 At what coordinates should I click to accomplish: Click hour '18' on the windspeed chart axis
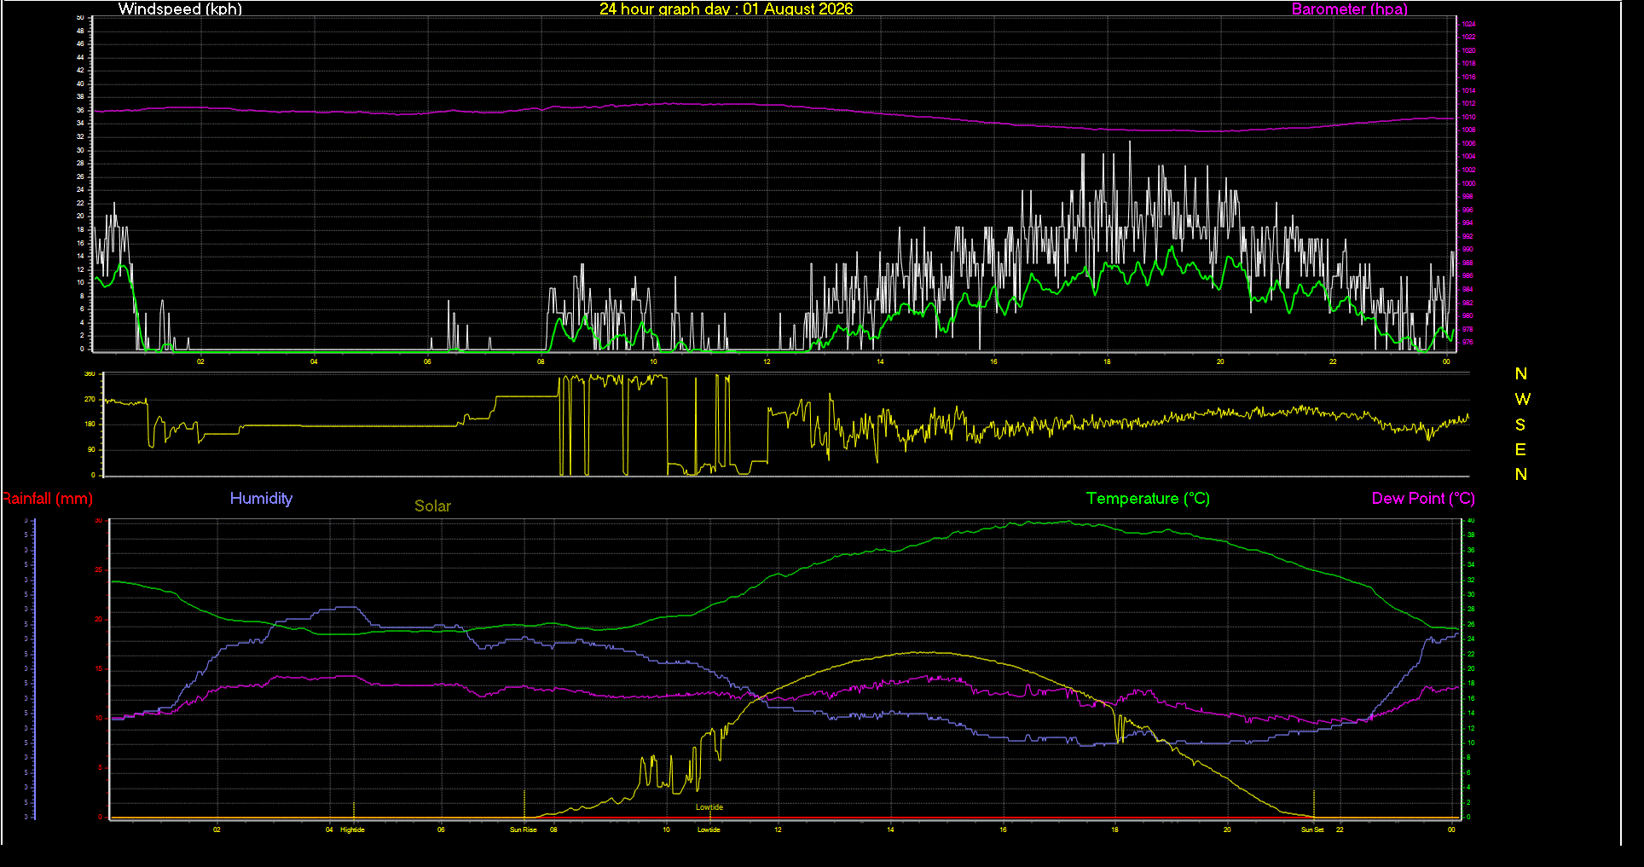click(x=1107, y=361)
